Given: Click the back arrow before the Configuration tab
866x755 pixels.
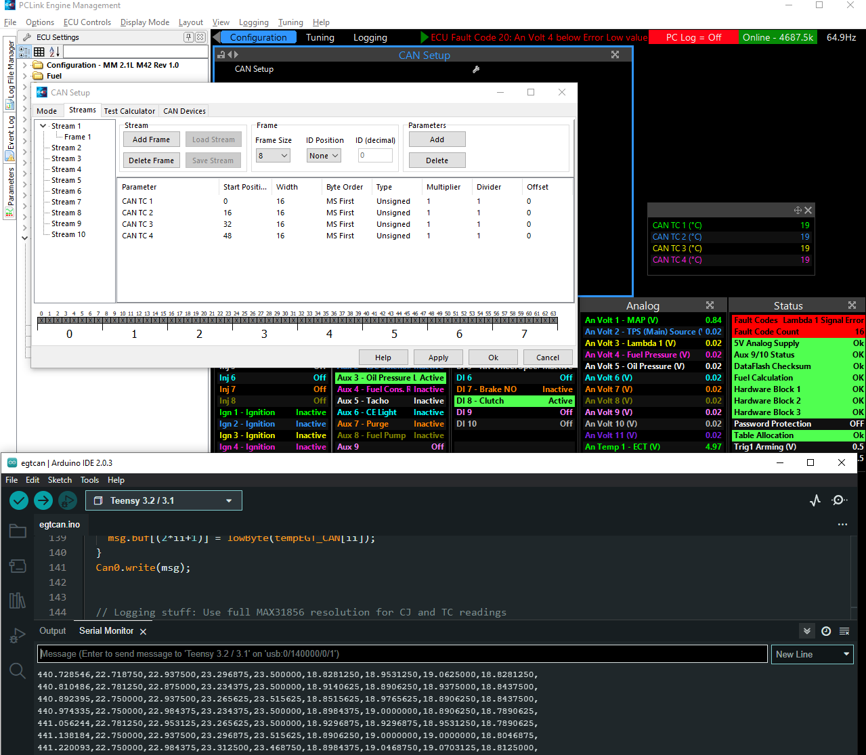Looking at the screenshot, I should coord(217,37).
